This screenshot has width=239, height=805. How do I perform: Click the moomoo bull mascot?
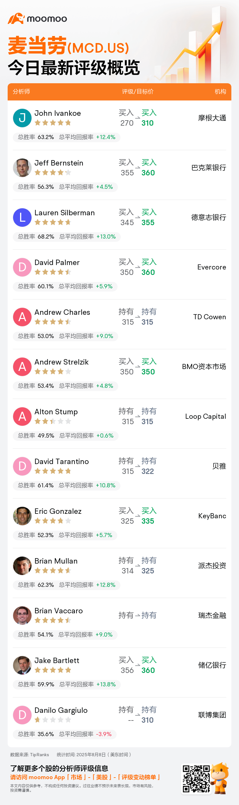click(221, 778)
